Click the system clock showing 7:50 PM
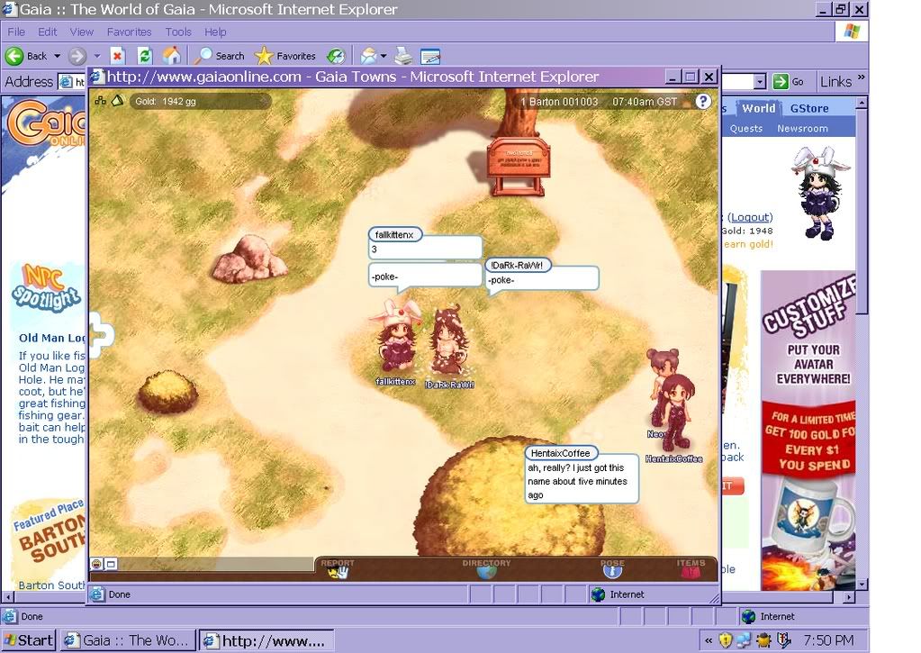921x653 pixels. (x=829, y=640)
